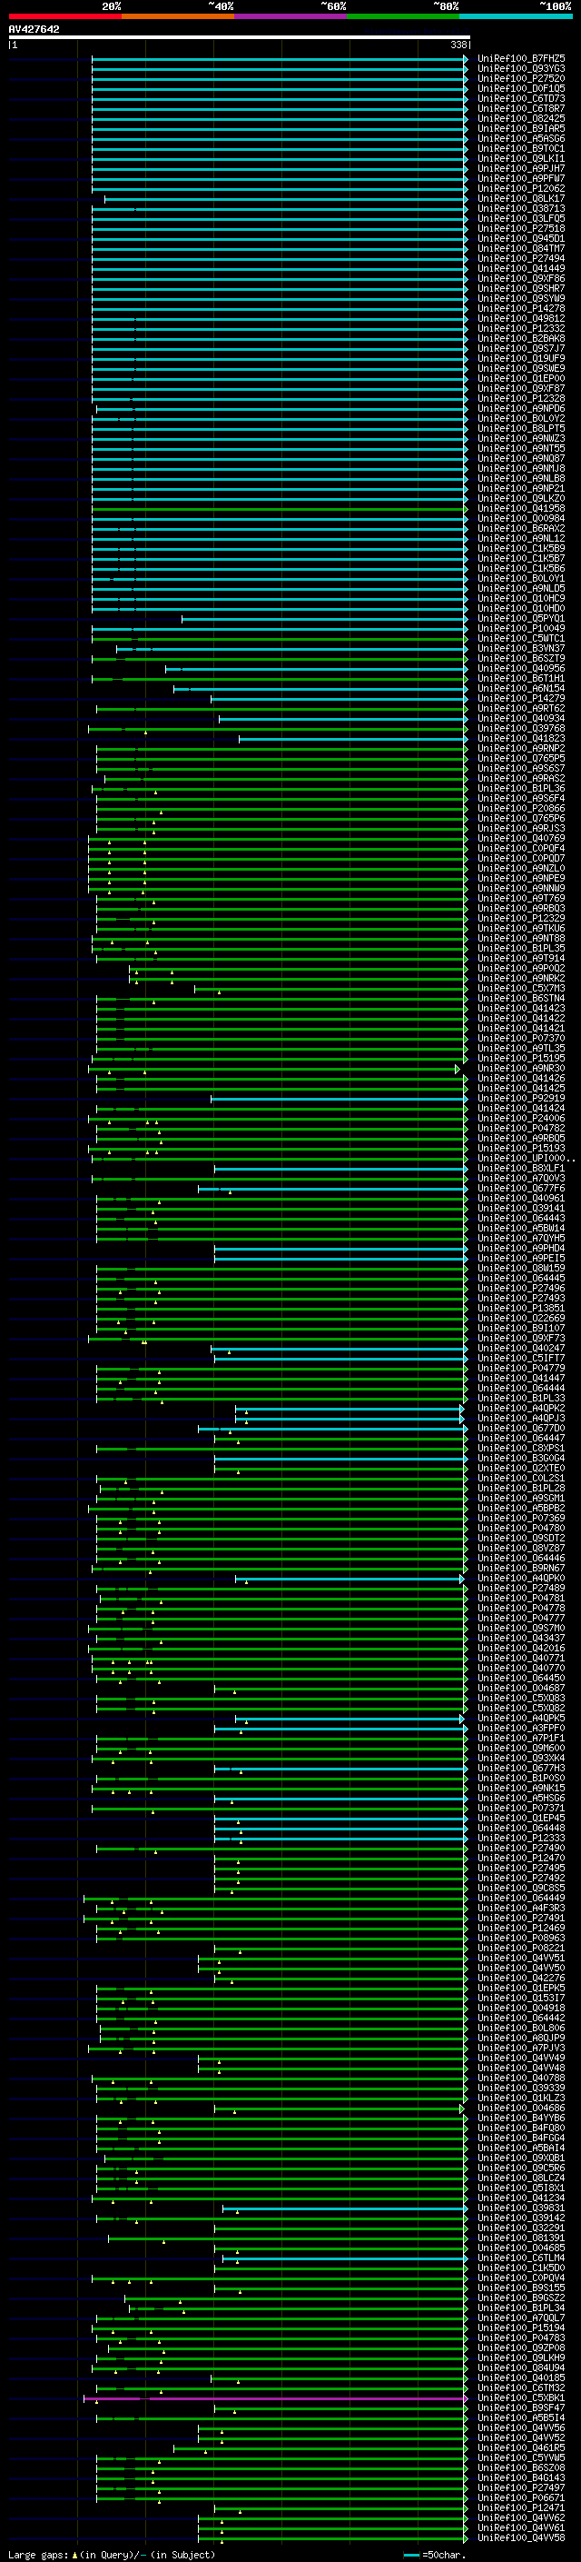Select the UniRef100_C5IFT7 label
Image resolution: width=581 pixels, height=2562 pixels.
(521, 1358)
